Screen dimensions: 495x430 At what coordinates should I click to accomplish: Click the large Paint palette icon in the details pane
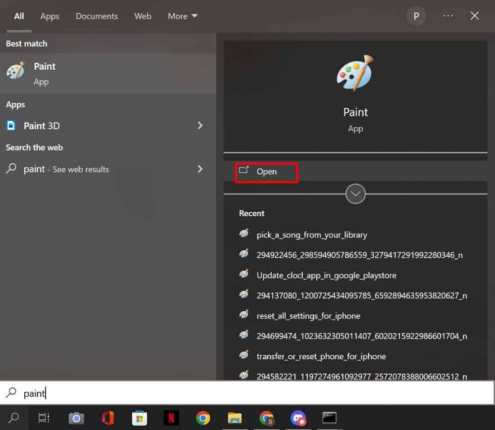click(x=355, y=73)
